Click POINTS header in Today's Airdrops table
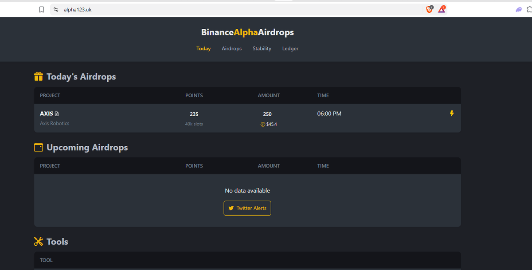 click(194, 95)
